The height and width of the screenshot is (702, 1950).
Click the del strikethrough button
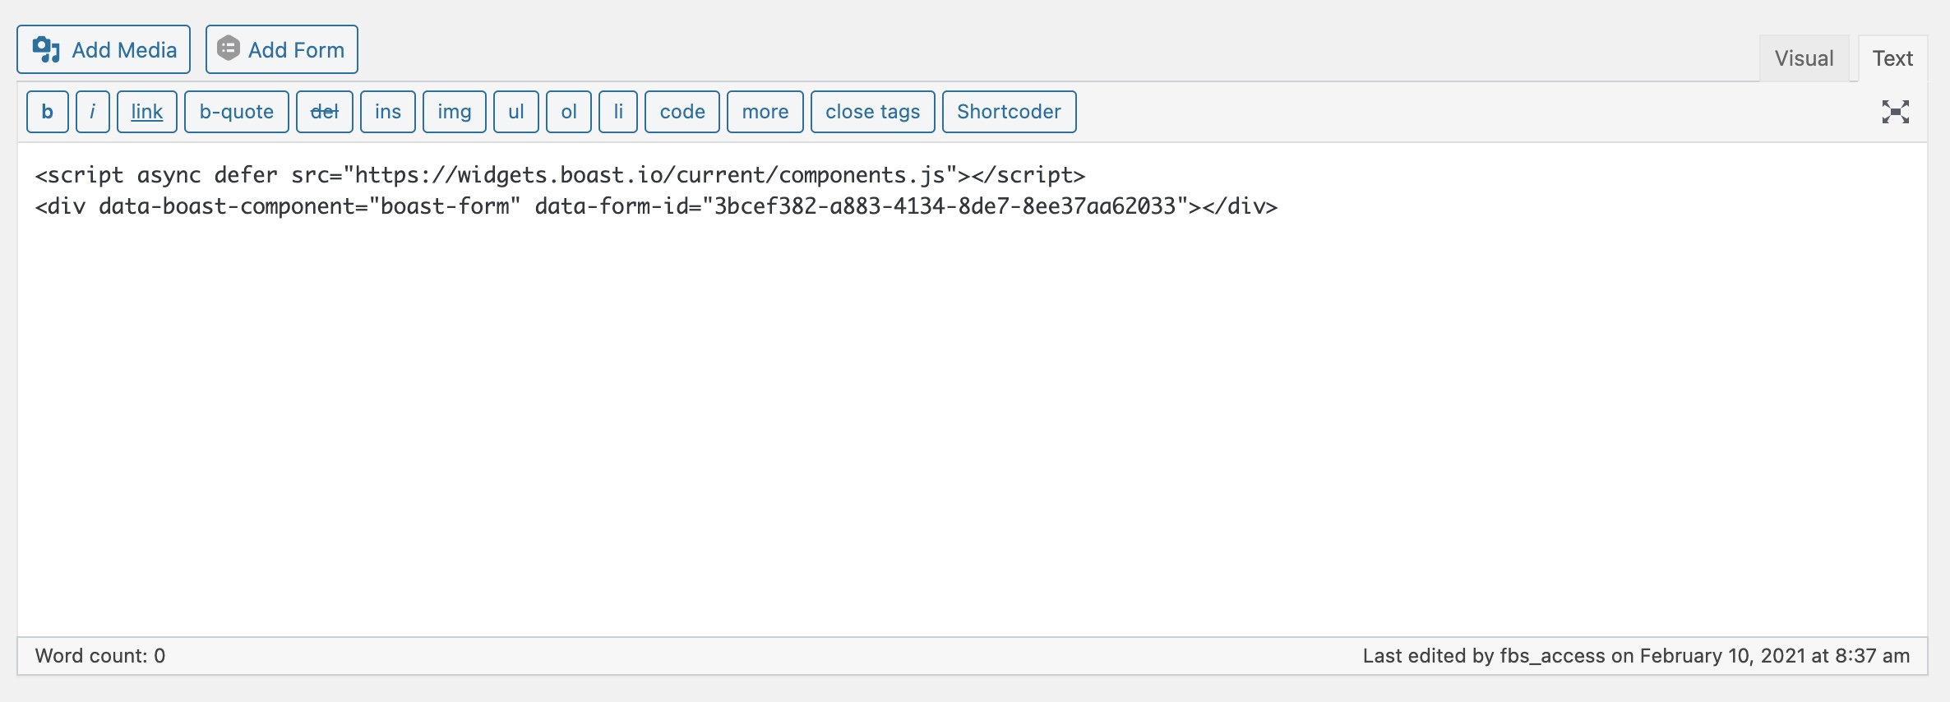click(325, 112)
